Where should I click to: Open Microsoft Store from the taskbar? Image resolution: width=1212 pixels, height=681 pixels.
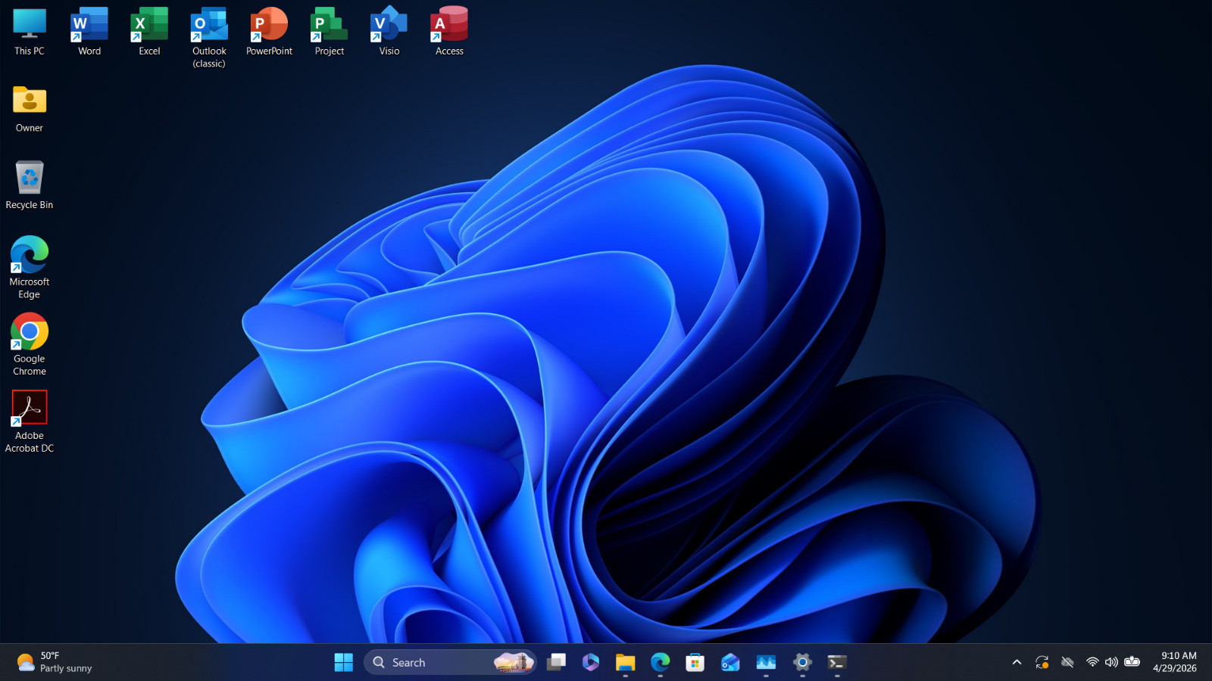tap(695, 663)
